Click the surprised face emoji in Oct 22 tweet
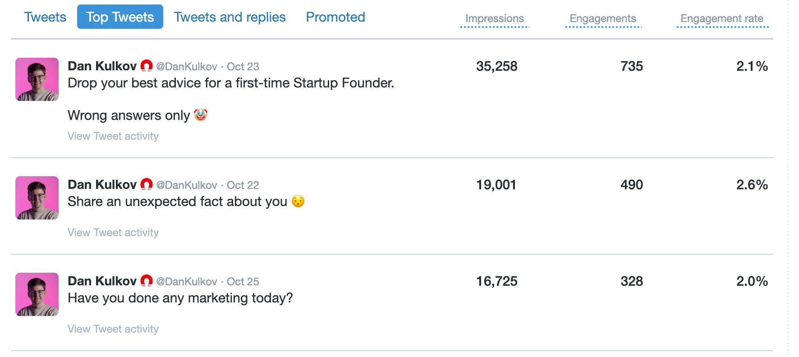Image resolution: width=799 pixels, height=357 pixels. point(298,201)
